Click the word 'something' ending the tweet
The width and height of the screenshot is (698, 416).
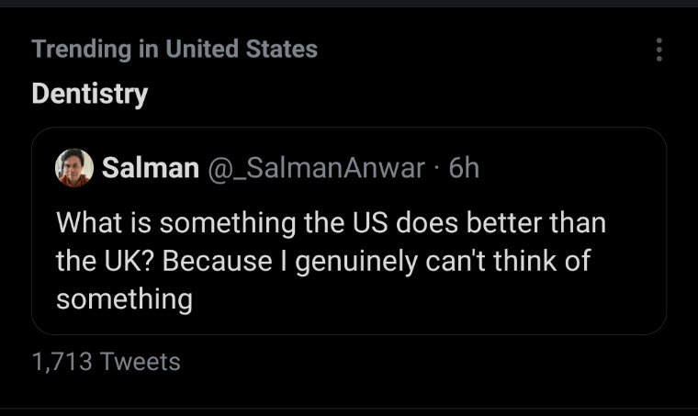click(x=124, y=299)
